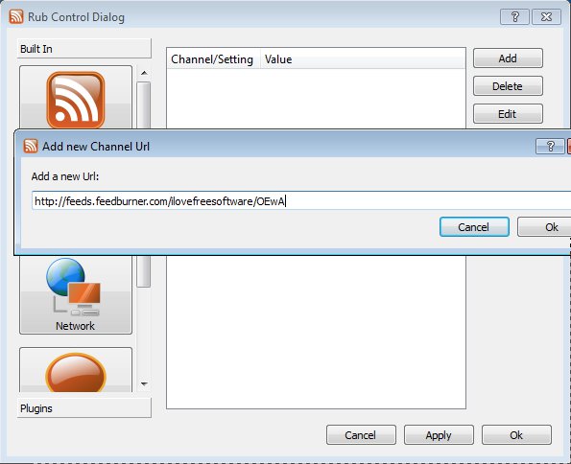Open the Network settings globe icon
Image resolution: width=571 pixels, height=464 pixels.
tap(74, 287)
